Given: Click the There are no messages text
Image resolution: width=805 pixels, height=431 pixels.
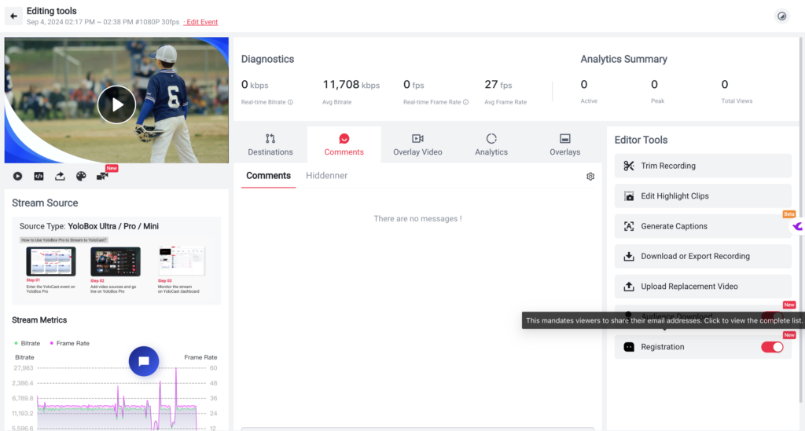Looking at the screenshot, I should (417, 218).
